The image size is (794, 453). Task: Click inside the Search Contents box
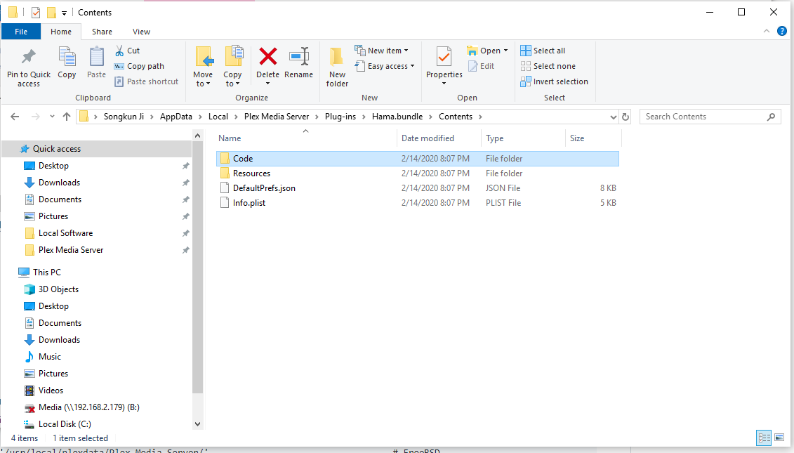pyautogui.click(x=702, y=116)
